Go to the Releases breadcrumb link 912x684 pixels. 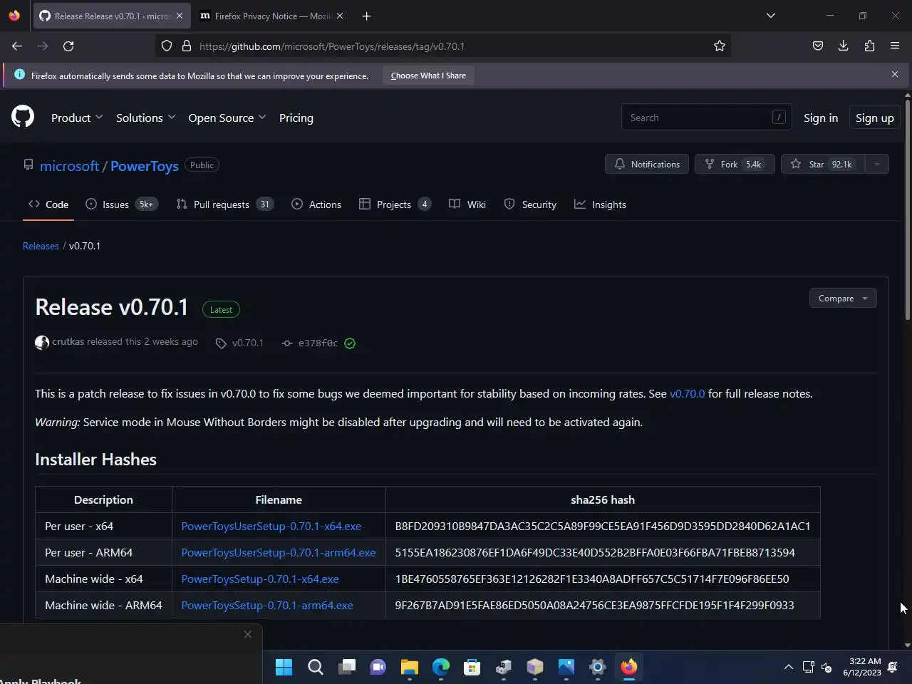(x=41, y=246)
